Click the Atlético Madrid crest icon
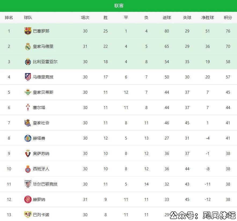This screenshot has height=221, width=237. [28, 77]
